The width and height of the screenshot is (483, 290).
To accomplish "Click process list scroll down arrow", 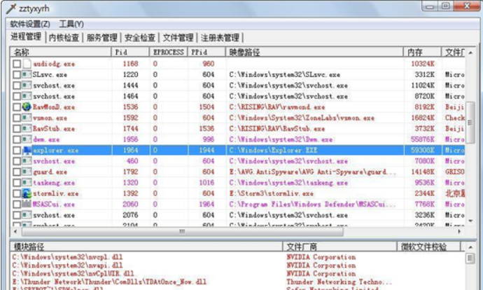I will [x=470, y=221].
